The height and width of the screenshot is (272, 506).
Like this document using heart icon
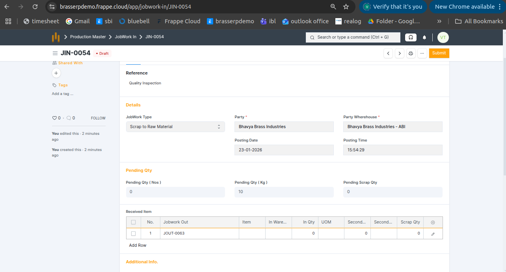point(54,118)
